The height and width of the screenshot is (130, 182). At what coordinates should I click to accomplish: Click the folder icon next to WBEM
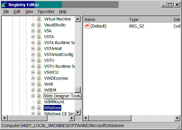(x=40, y=90)
